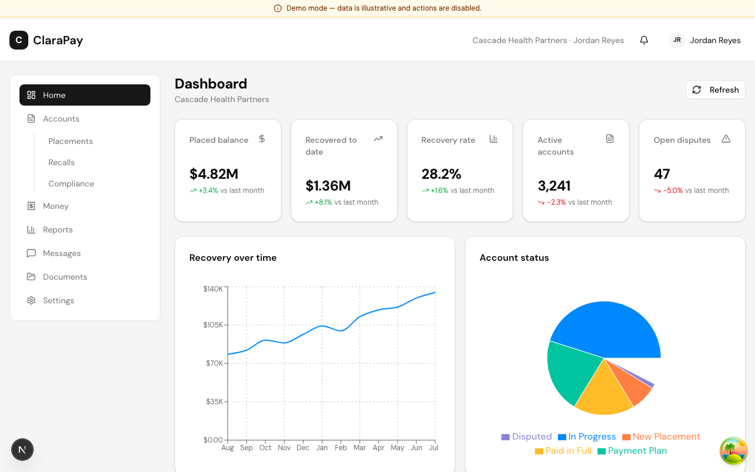Click the purple Disputed legend swatch
The image size is (755, 472).
505,437
